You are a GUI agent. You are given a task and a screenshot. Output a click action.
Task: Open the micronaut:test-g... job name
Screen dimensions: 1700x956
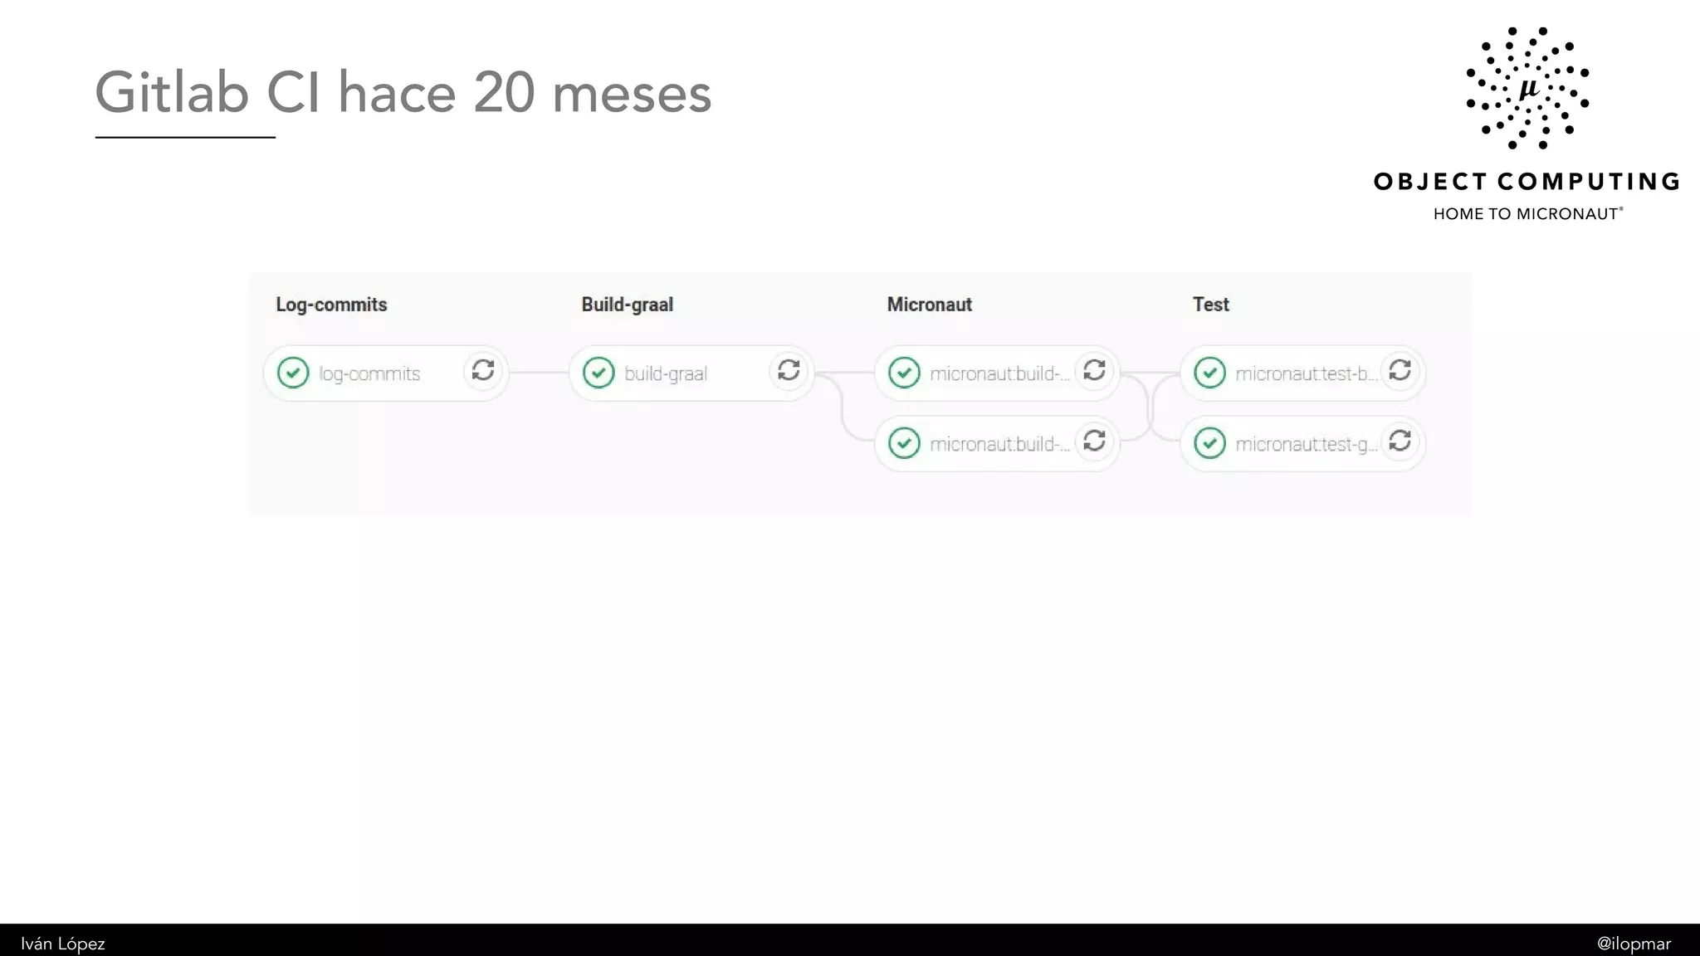[x=1307, y=445]
